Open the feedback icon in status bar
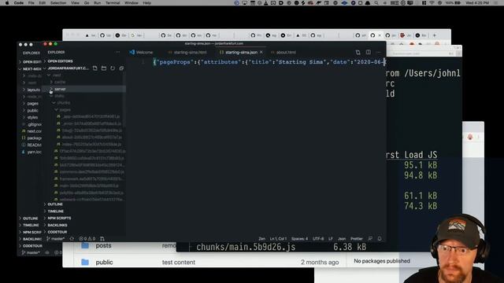504x283 pixels. point(370,238)
